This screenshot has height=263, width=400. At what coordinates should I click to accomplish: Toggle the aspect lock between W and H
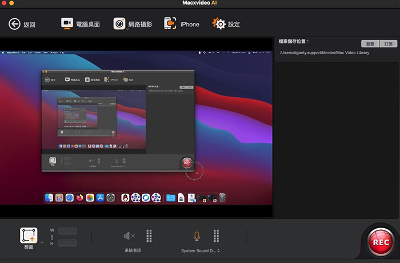point(52,237)
